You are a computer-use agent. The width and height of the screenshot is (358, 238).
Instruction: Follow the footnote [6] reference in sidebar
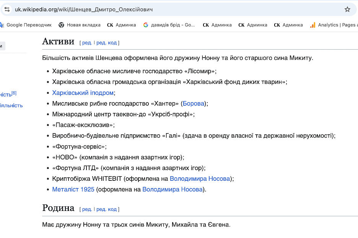tap(14, 93)
